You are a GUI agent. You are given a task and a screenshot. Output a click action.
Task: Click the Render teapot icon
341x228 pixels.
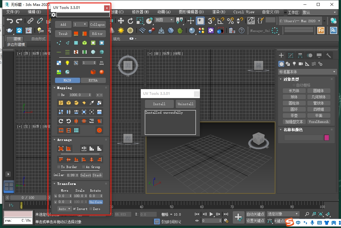click(x=9, y=30)
